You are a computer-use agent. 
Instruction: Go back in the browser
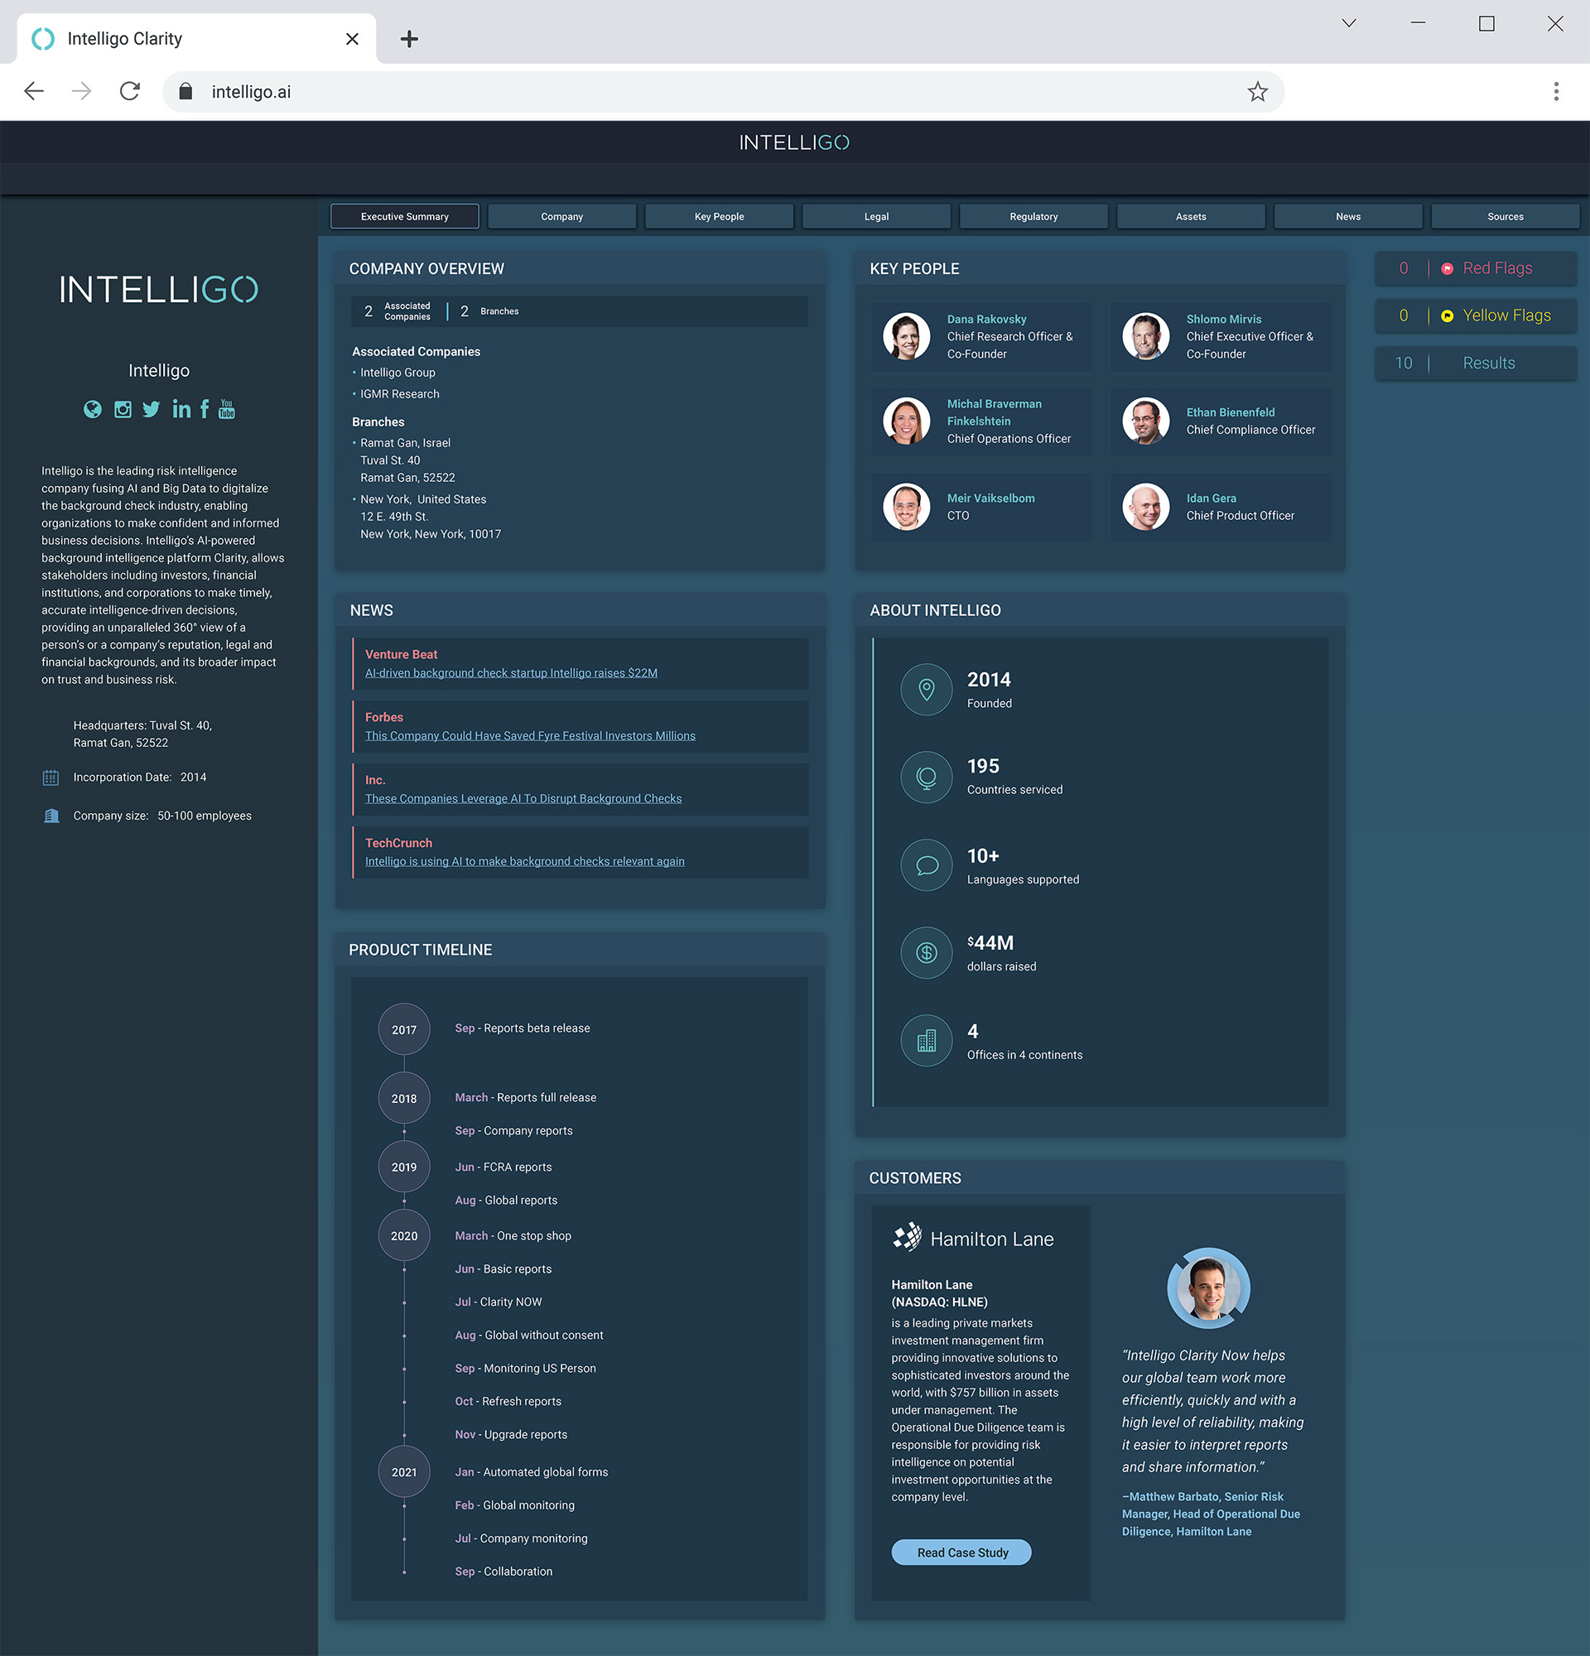coord(34,91)
